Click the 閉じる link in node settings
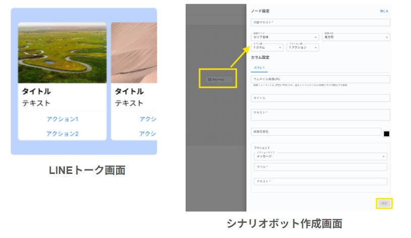 [384, 11]
